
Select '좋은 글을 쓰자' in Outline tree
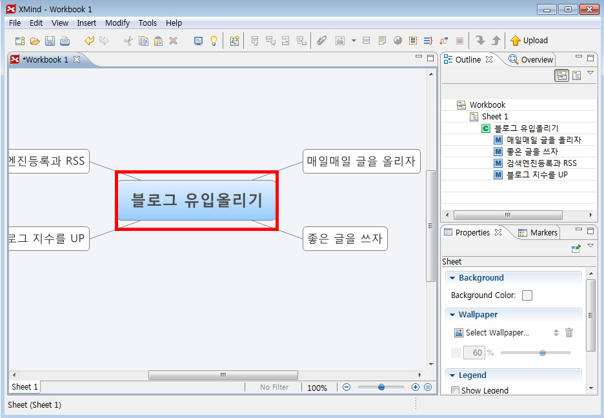[532, 152]
